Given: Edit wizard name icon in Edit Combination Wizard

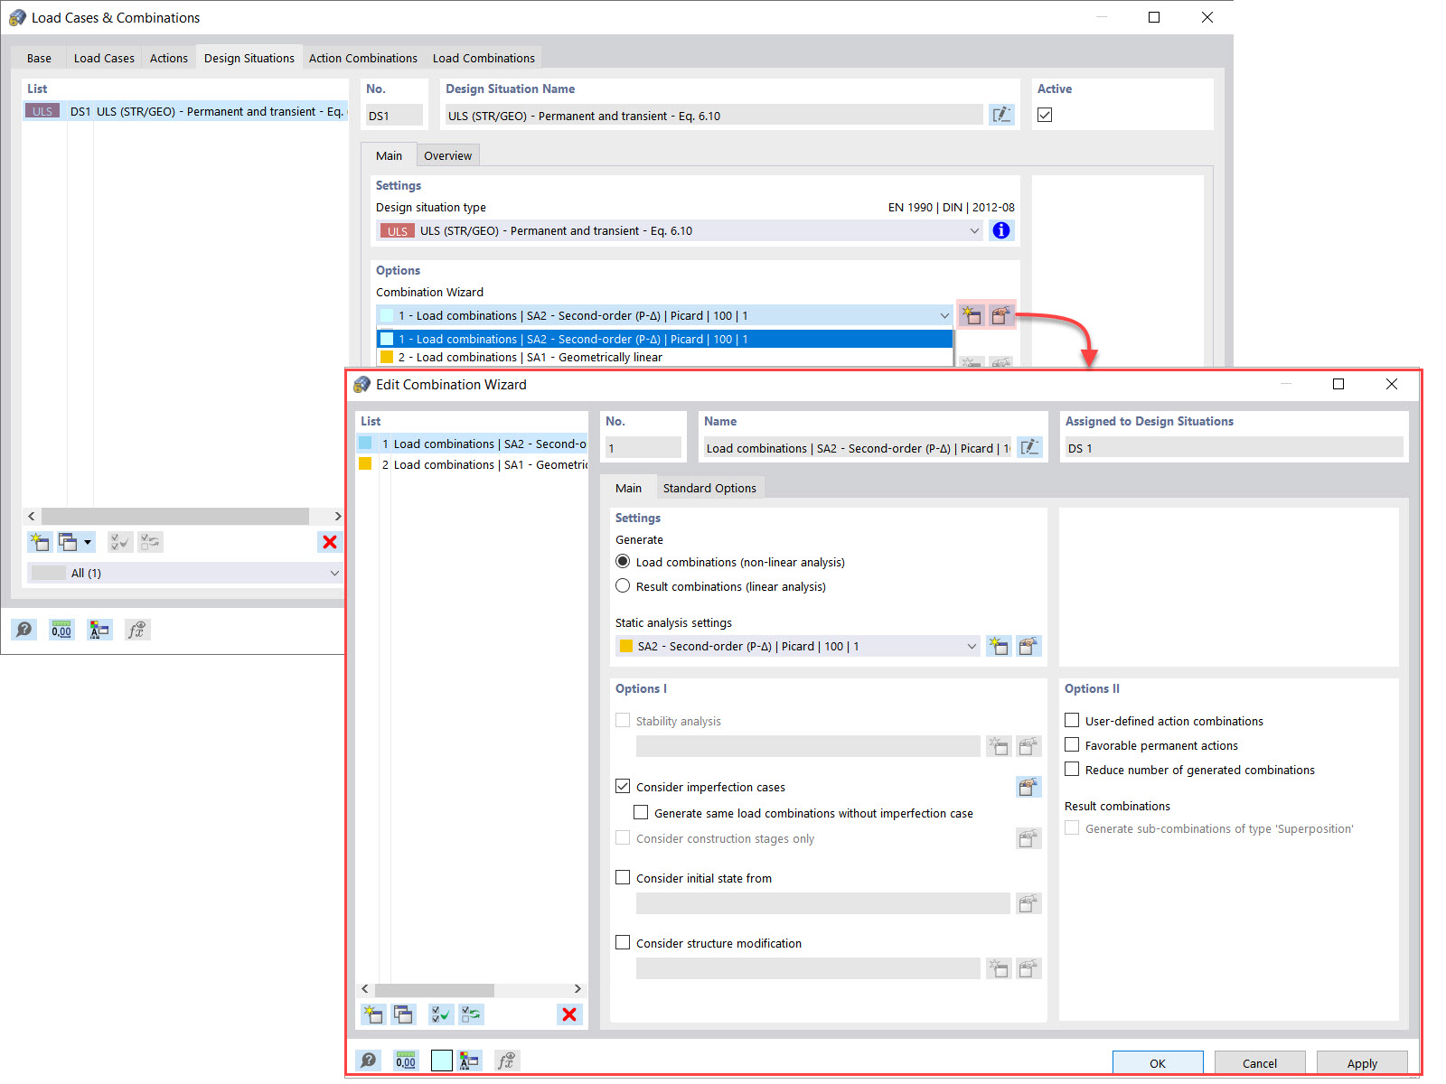Looking at the screenshot, I should pyautogui.click(x=1029, y=447).
